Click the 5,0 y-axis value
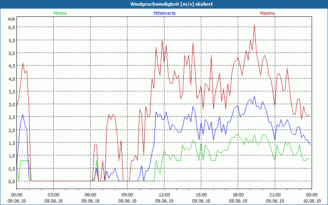 (12, 53)
